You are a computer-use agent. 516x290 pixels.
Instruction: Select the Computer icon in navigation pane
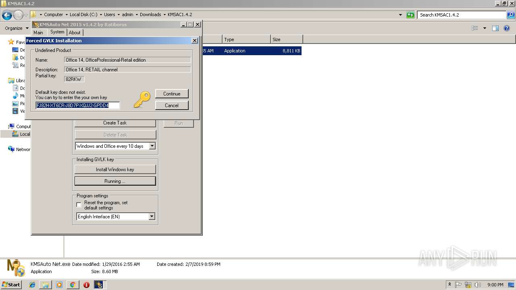[x=11, y=126]
